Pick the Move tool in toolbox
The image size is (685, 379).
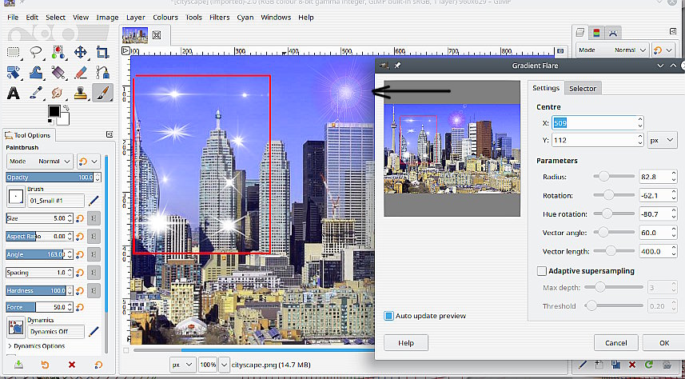(81, 52)
